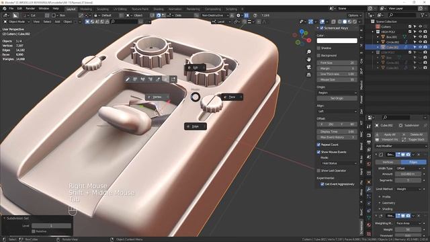Open the Tool properties tab icon
Image resolution: width=430 pixels, height=242 pixels.
click(369, 126)
